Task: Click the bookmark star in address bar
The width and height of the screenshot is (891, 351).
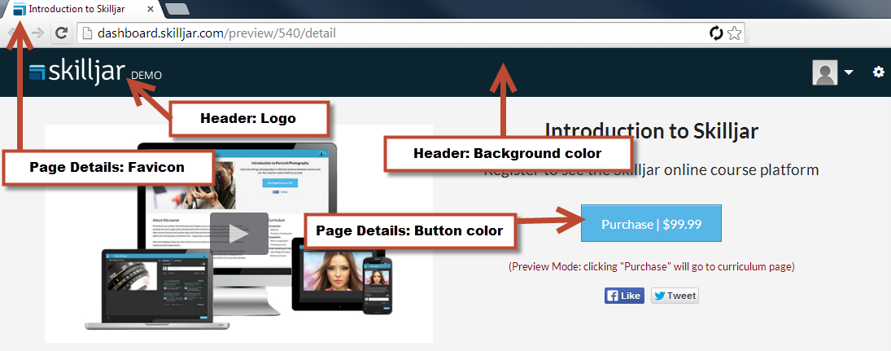Action: pos(735,33)
